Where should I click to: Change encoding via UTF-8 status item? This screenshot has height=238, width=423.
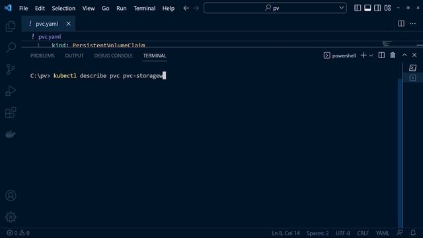point(342,233)
